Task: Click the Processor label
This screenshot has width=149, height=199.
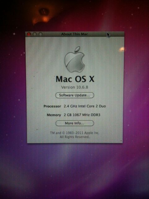Action: click(52, 106)
